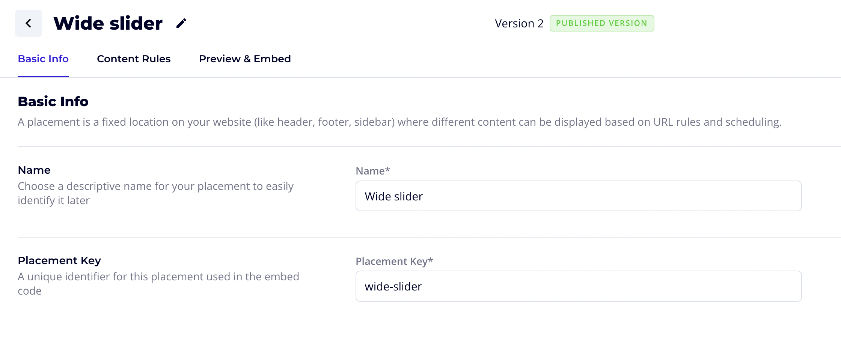The height and width of the screenshot is (340, 841).
Task: Click into the Placement Key input field
Action: [x=578, y=286]
